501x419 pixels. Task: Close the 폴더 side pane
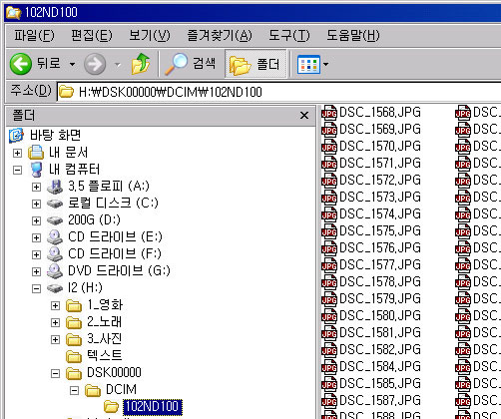click(x=304, y=116)
